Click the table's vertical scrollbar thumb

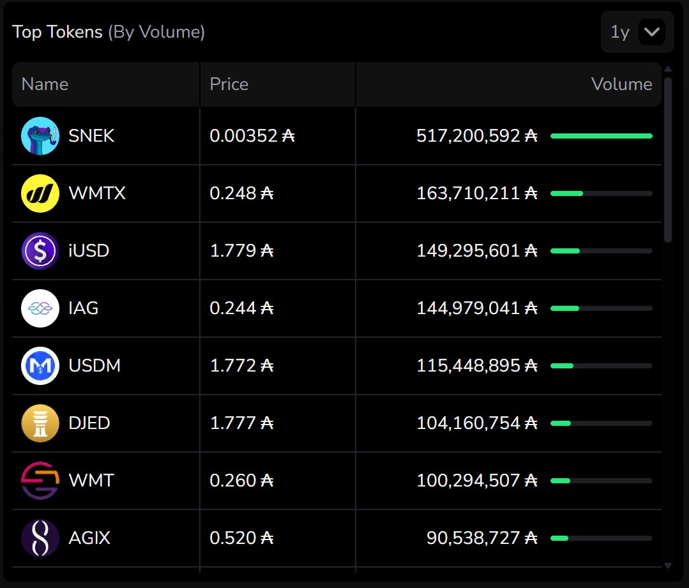[668, 160]
